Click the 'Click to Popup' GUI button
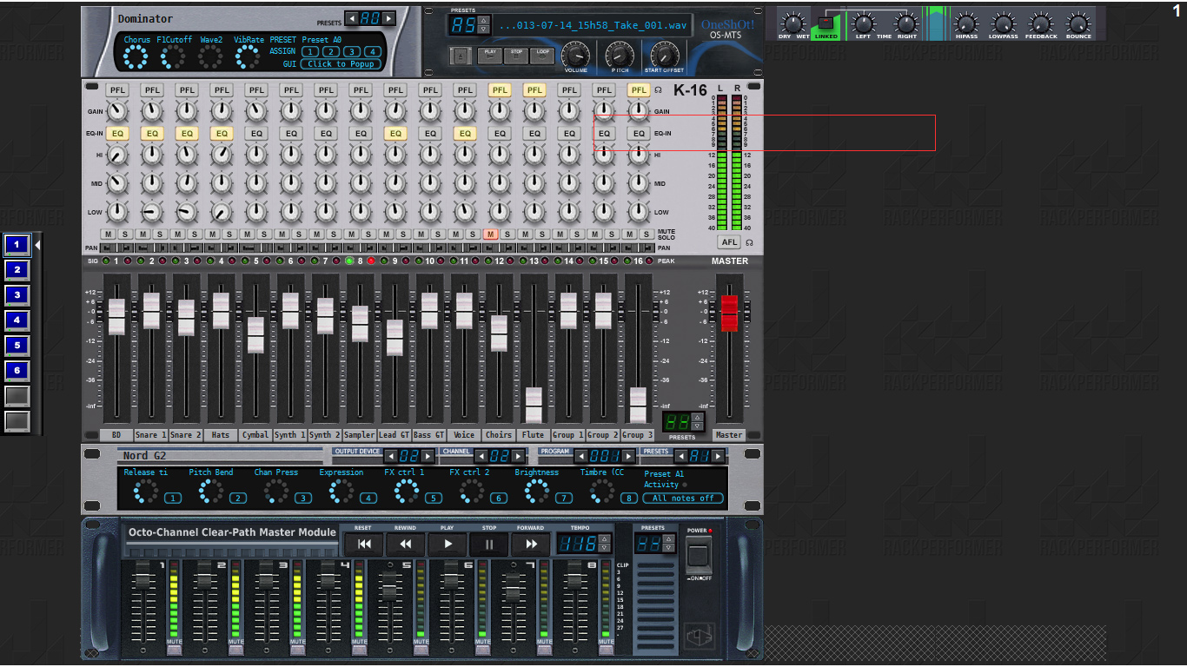 click(341, 64)
